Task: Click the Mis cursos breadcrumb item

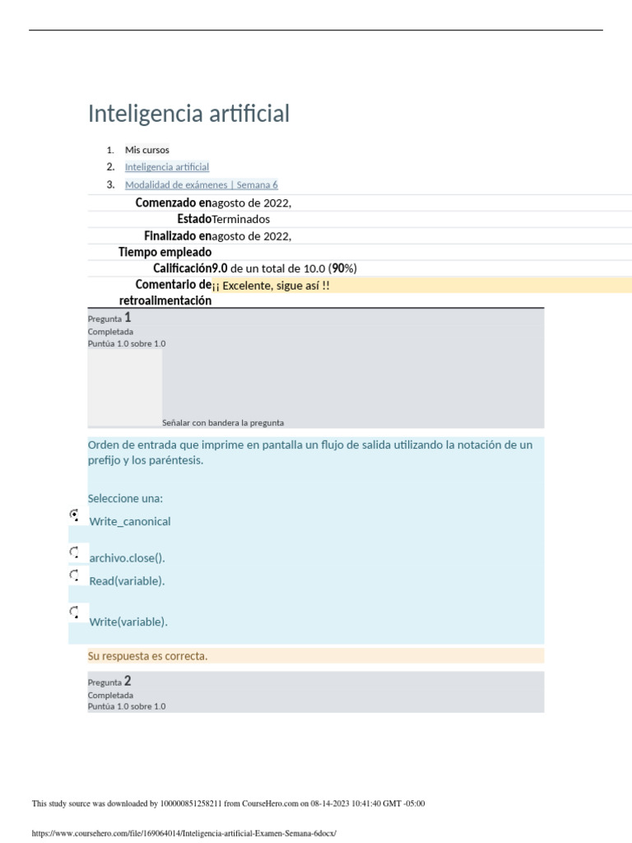Action: click(146, 150)
